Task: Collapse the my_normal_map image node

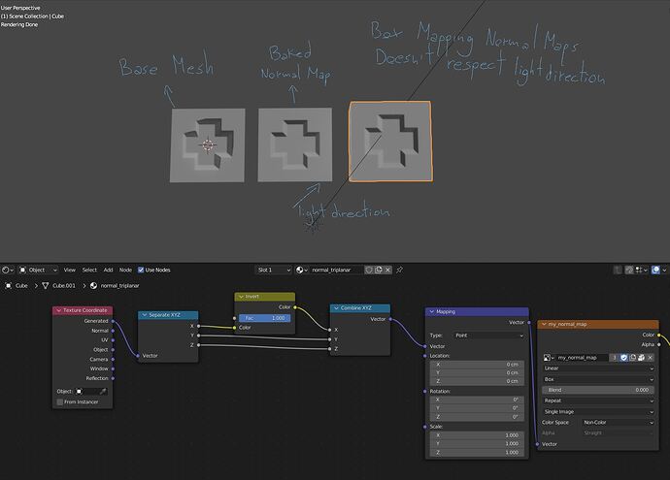Action: tap(544, 324)
